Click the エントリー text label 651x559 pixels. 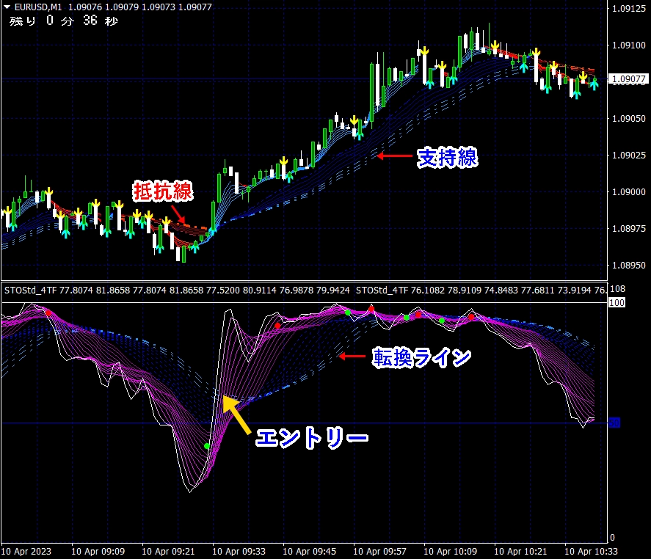pyautogui.click(x=312, y=438)
